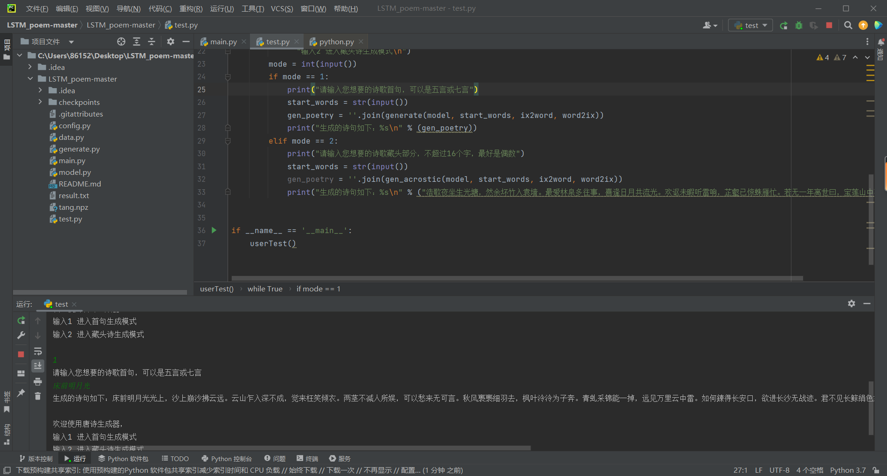Click the orange update arrow icon
The width and height of the screenshot is (887, 476).
[863, 26]
